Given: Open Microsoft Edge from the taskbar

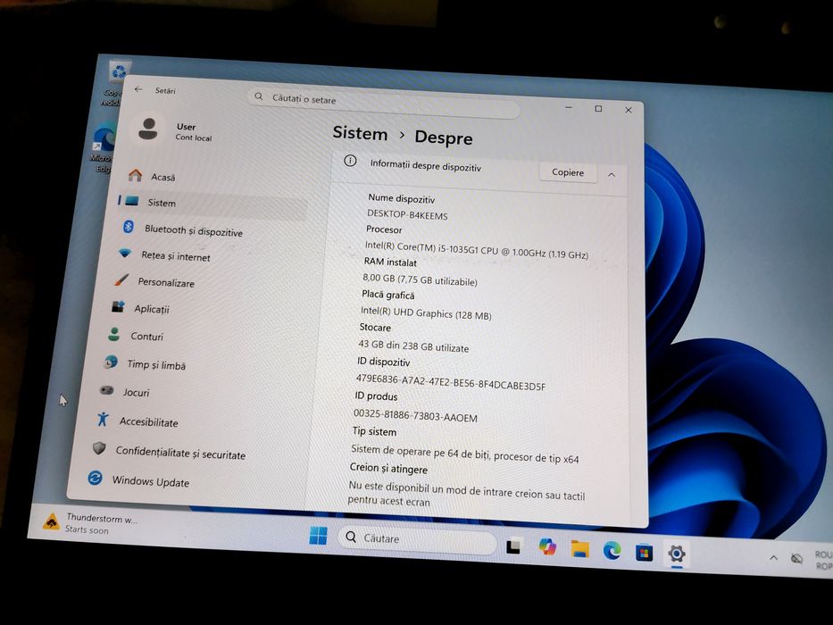Looking at the screenshot, I should pyautogui.click(x=612, y=551).
